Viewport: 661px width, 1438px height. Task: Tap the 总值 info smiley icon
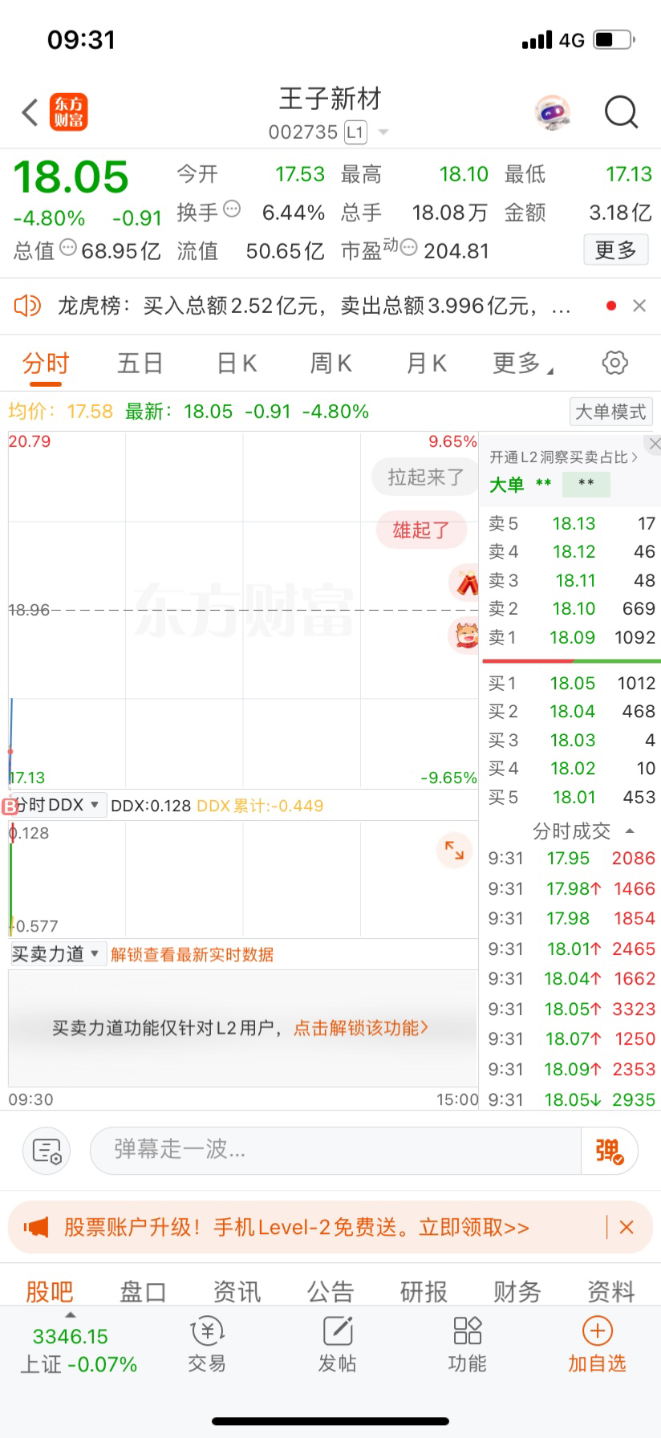click(68, 248)
